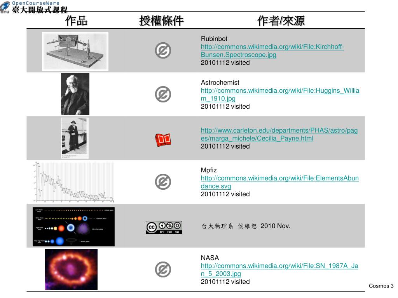The image size is (398, 298).
Task: Click the column header 作者/來源
Action: click(281, 21)
